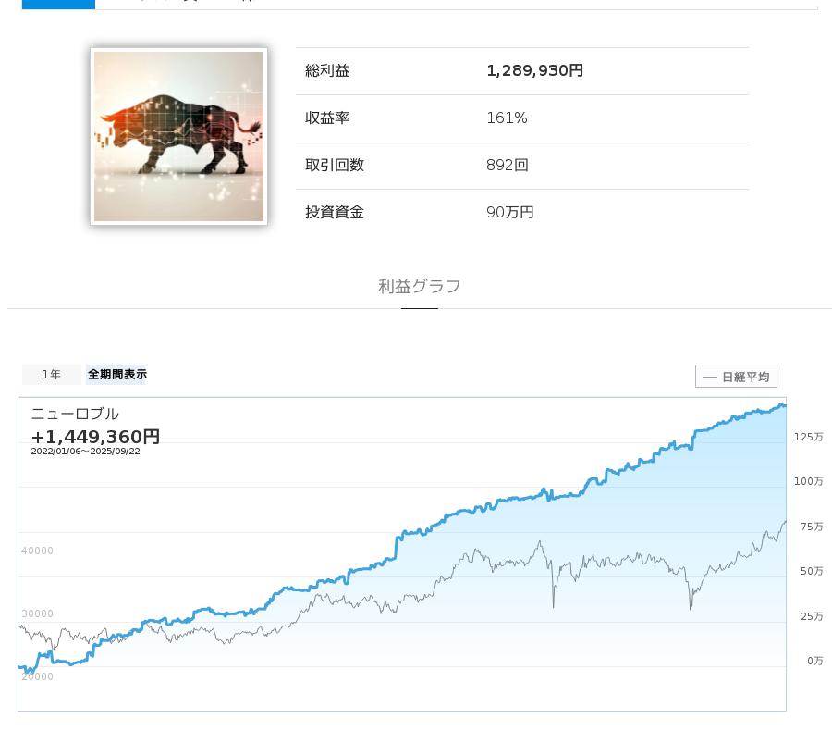Viewport: 832px width, 731px height.
Task: Click the 30000 Nikkei axis label
Action: point(37,613)
